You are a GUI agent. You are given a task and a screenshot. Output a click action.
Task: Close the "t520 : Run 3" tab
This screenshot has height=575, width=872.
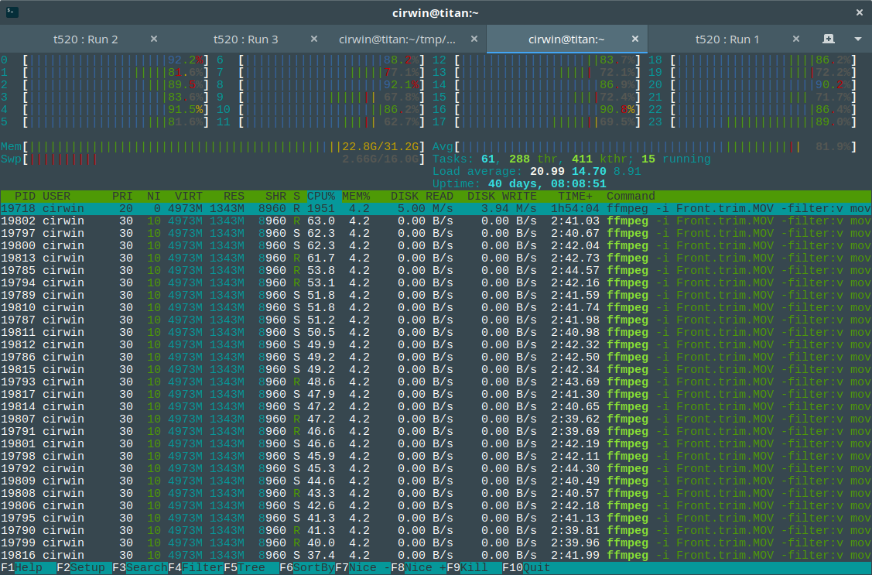pos(313,37)
